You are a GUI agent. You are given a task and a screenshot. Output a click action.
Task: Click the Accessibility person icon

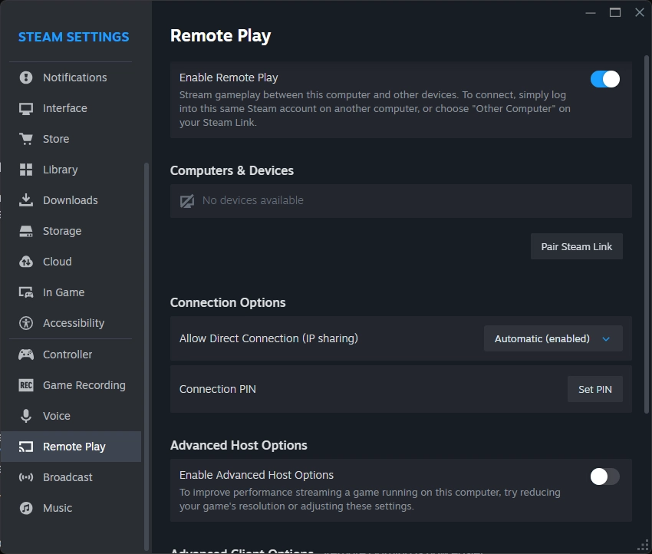click(x=26, y=323)
